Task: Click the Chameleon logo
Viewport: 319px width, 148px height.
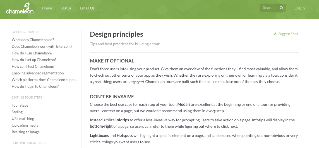Action: point(20,8)
